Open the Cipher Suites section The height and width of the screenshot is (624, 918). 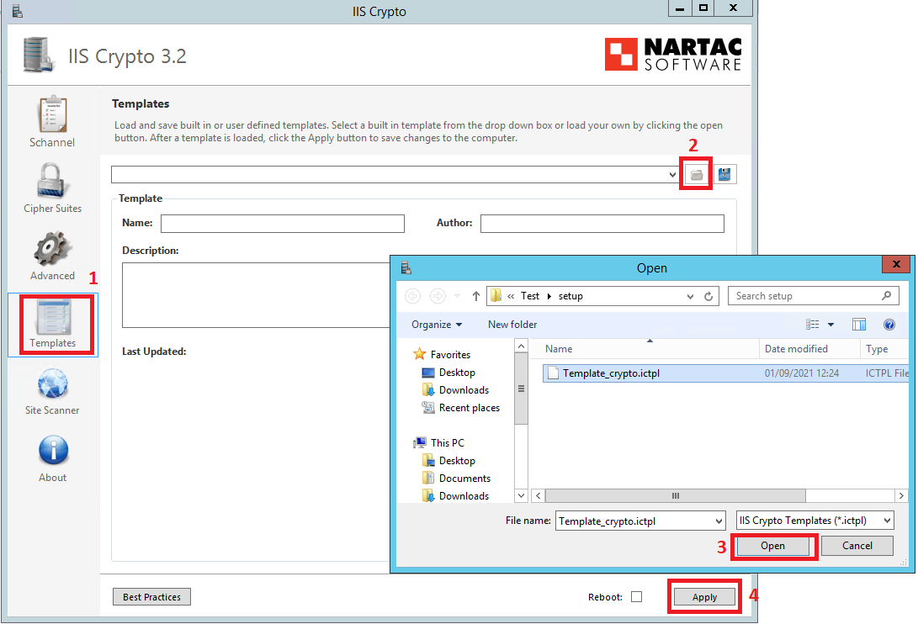[52, 188]
